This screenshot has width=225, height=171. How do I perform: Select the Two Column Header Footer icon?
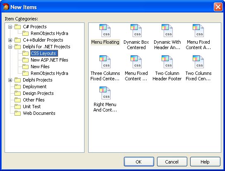click(x=167, y=62)
